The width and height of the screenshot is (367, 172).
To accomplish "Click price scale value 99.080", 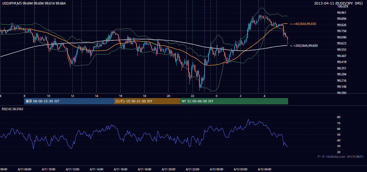I will point(341,93).
